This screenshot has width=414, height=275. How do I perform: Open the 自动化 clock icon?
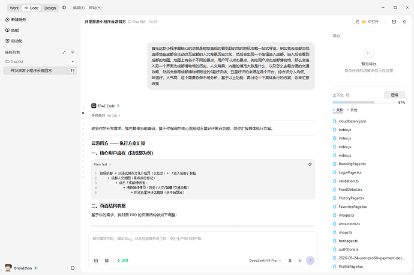pyautogui.click(x=7, y=41)
